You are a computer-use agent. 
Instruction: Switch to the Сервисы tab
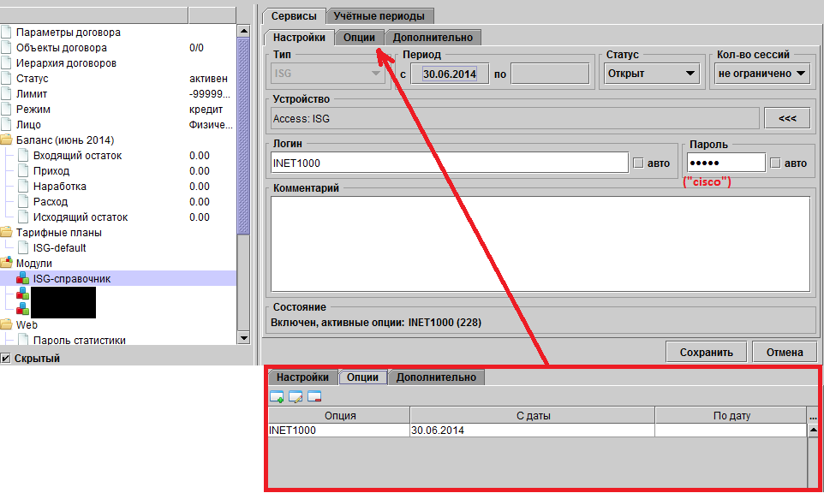[294, 15]
